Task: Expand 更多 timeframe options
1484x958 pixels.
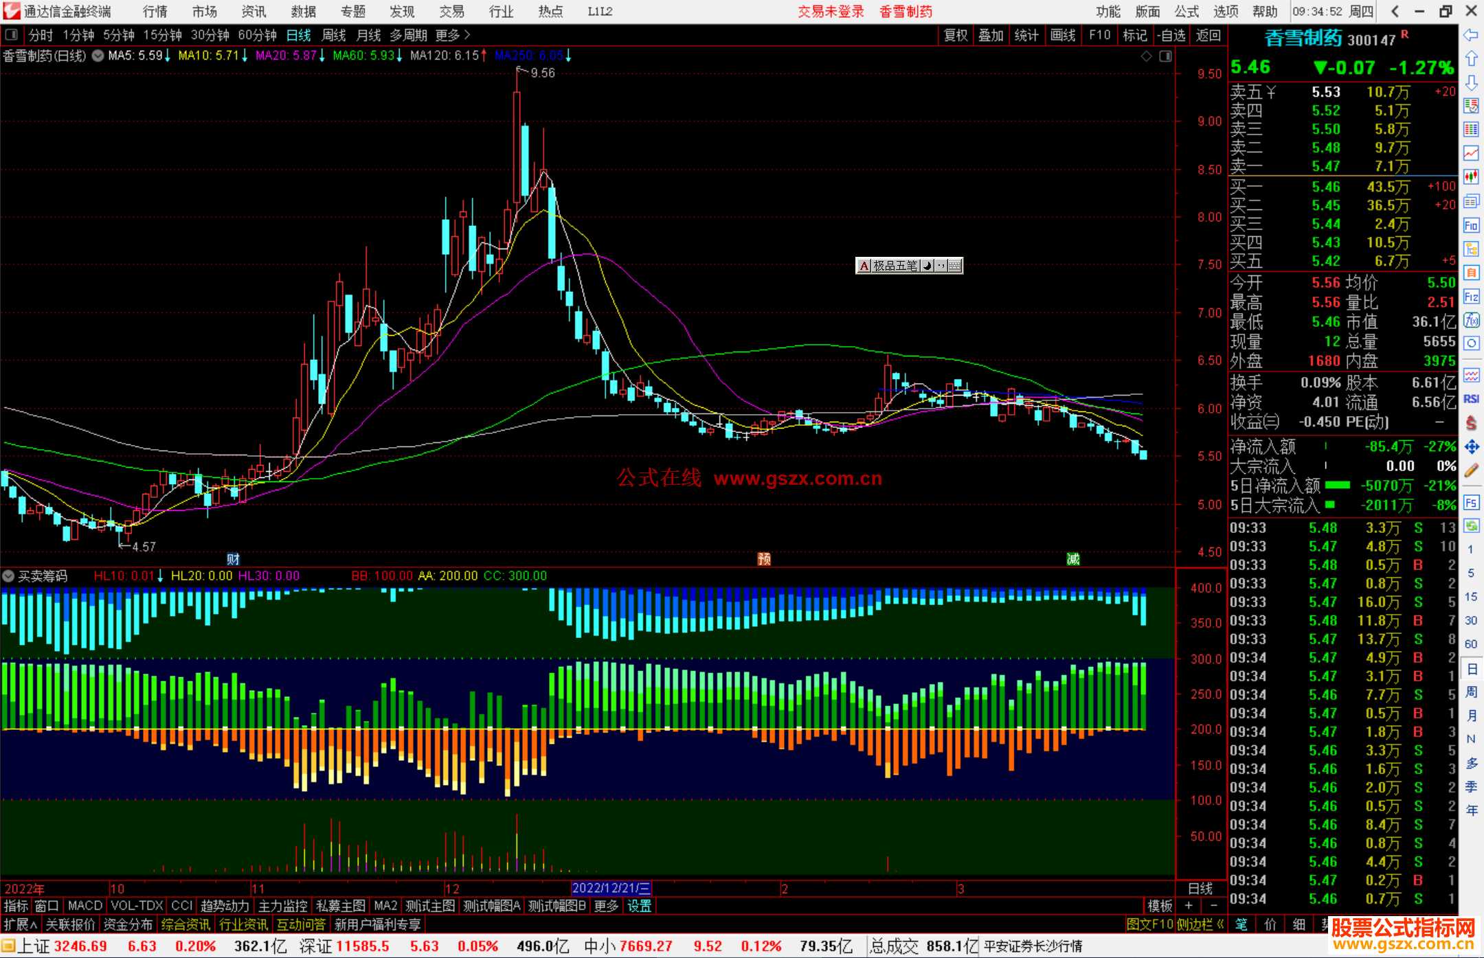Action: tap(453, 35)
